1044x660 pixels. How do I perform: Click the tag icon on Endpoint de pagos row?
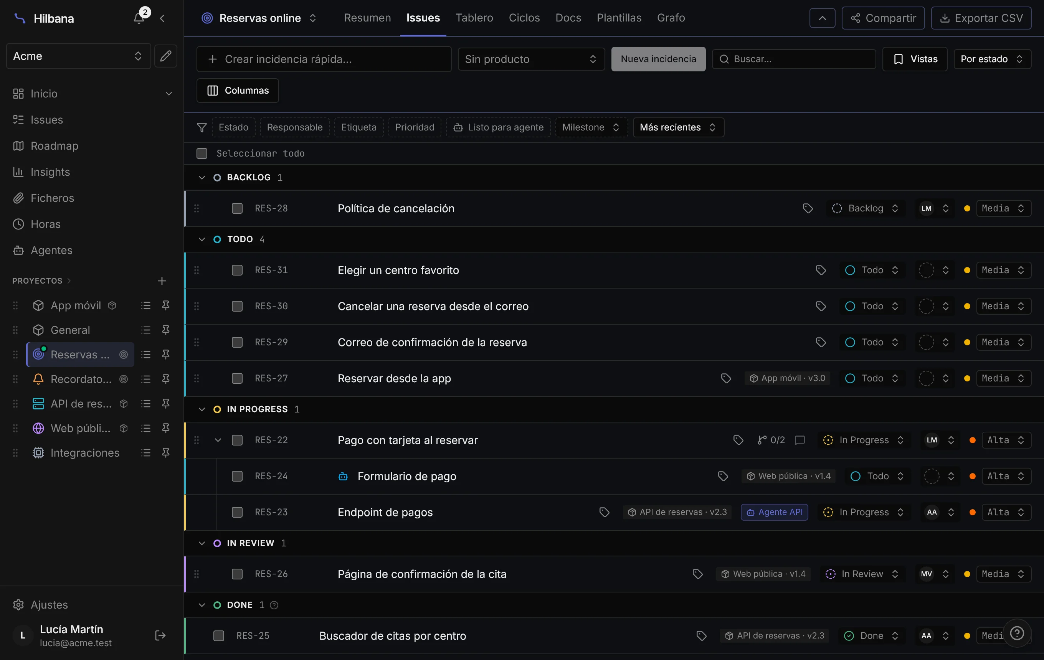coord(605,512)
